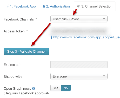This screenshot has width=120, height=98.
Task: Go to the 2. Authorization tab
Action: (x=56, y=6)
